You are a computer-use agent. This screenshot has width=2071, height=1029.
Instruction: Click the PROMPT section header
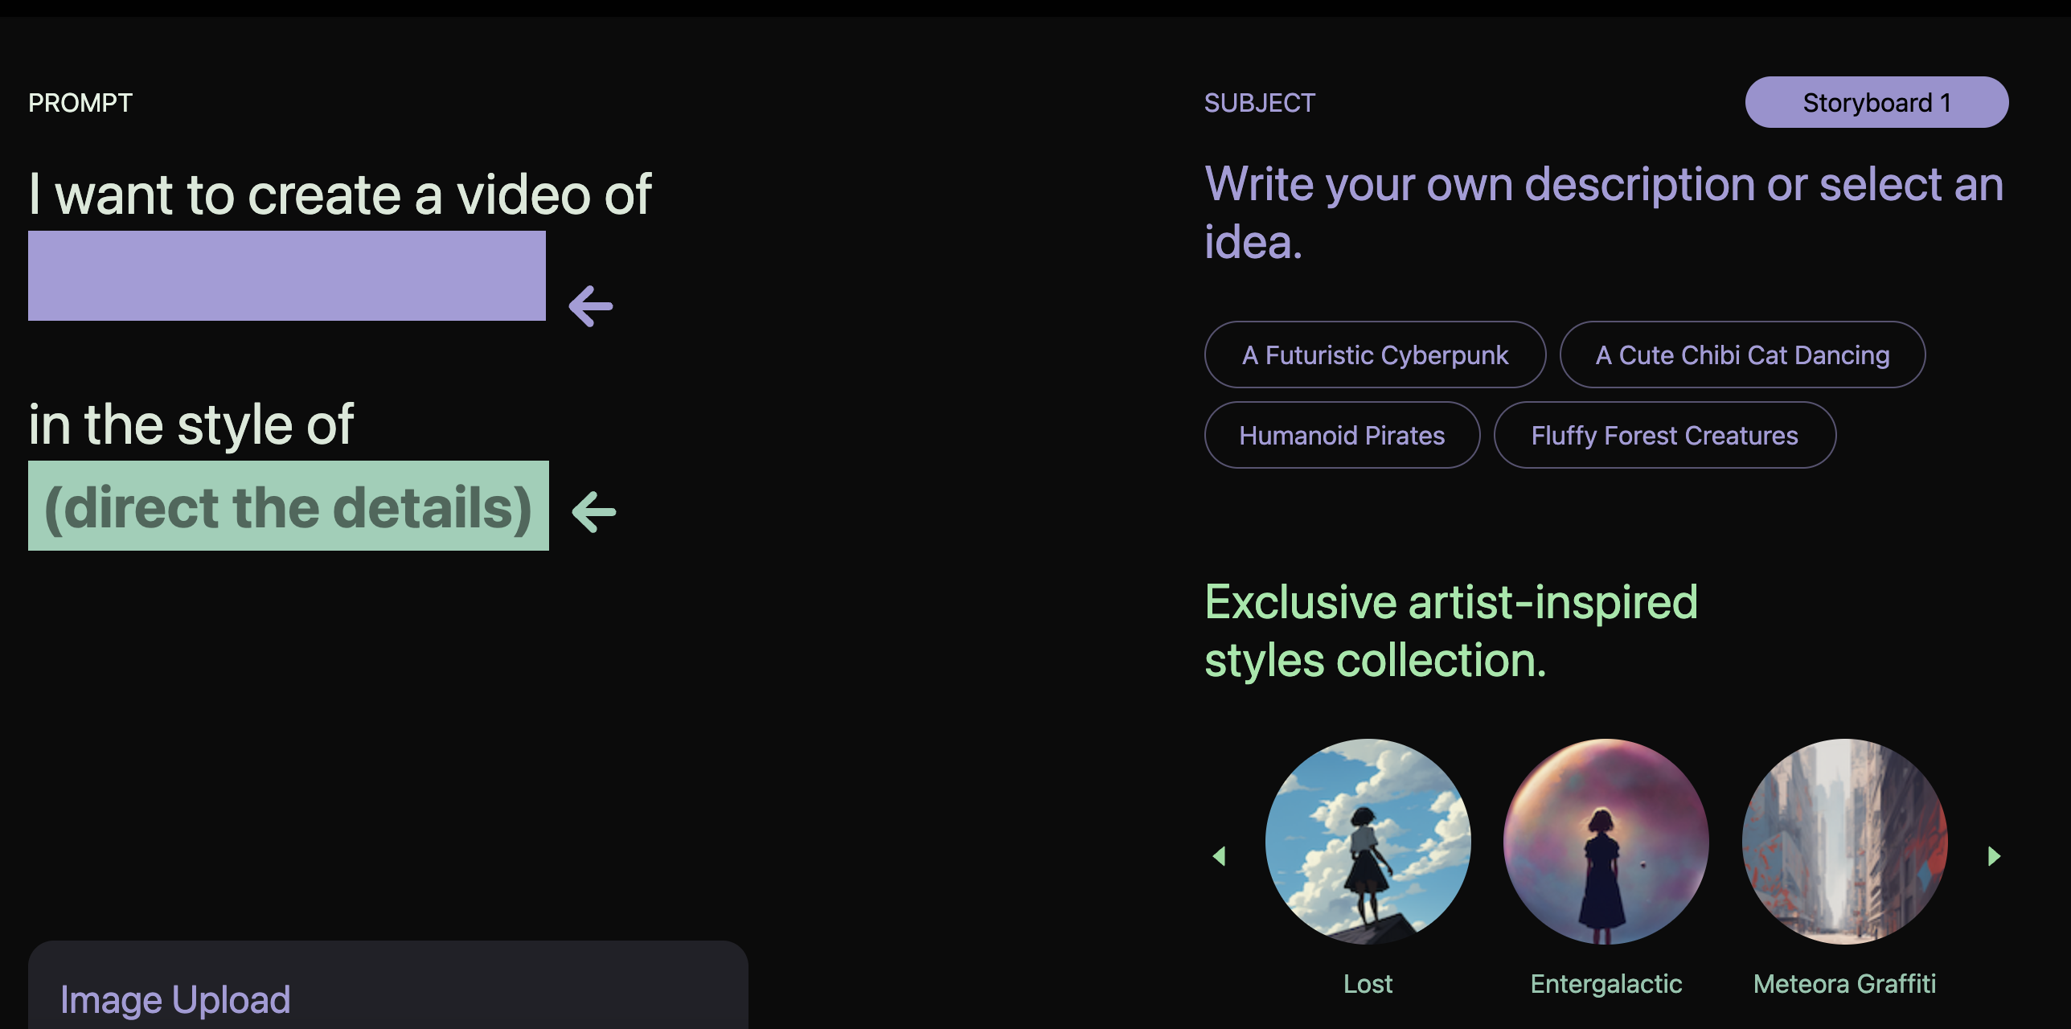point(80,102)
